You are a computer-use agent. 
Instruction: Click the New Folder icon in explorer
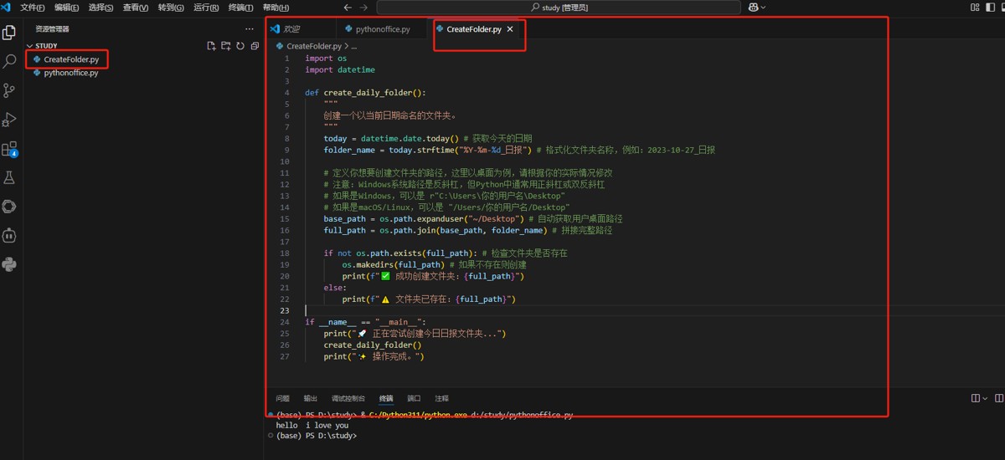click(x=226, y=46)
